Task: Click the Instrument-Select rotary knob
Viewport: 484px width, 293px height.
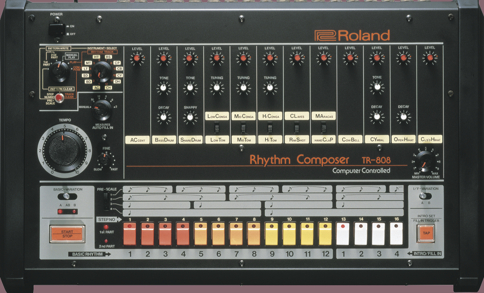Action: point(102,72)
